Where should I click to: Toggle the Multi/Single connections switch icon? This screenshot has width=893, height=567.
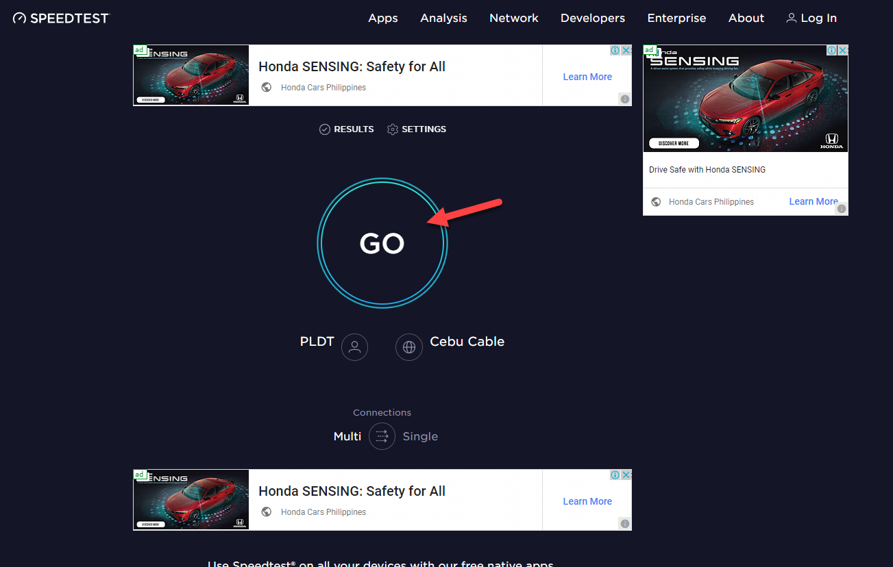tap(382, 436)
